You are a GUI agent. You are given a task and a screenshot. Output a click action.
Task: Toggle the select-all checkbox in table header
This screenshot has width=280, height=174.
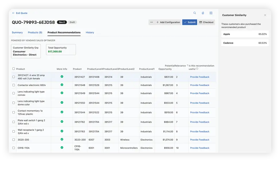tap(14, 69)
